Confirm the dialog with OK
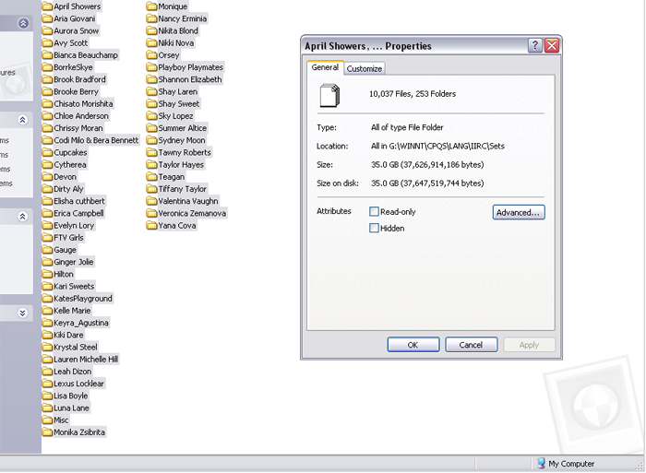The width and height of the screenshot is (646, 473). [413, 345]
